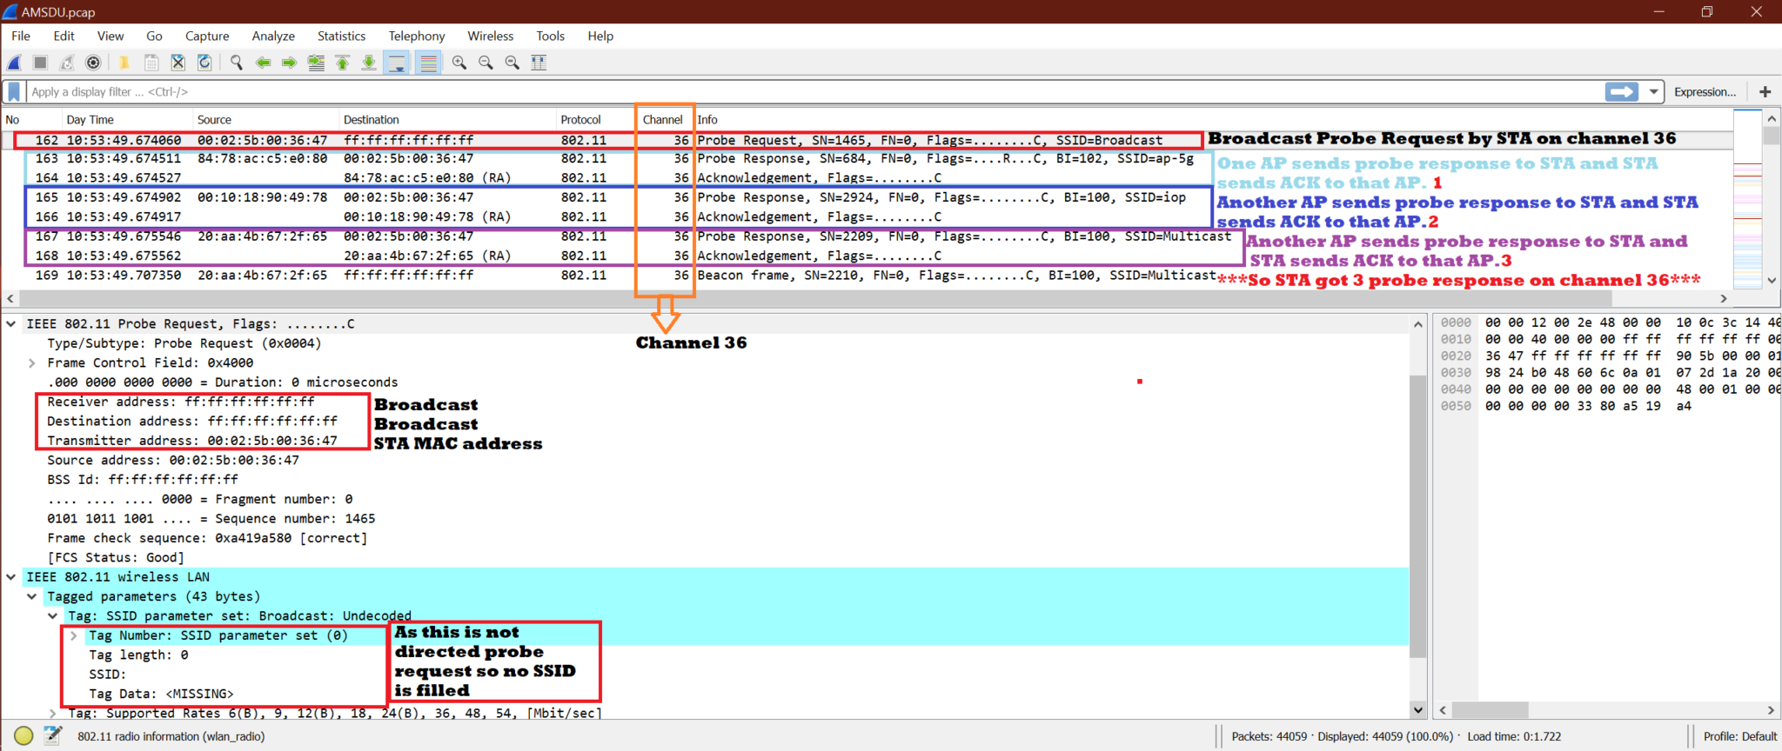1782x751 pixels.
Task: Open a capture file via folder icon
Action: pos(124,63)
